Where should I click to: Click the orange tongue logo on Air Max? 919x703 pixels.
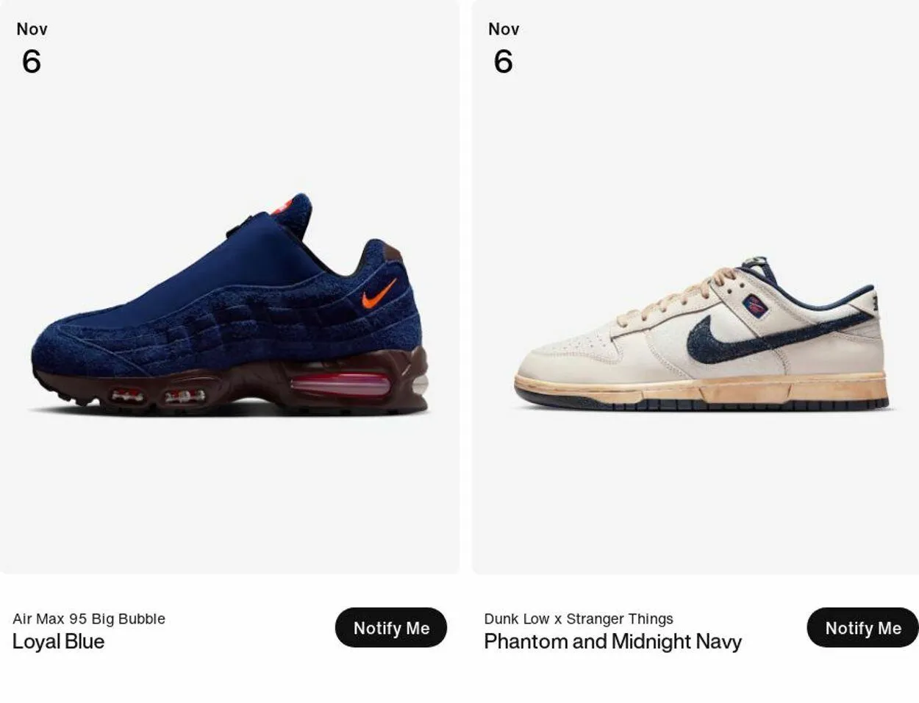coord(282,207)
